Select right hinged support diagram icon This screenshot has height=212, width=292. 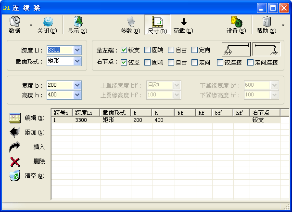pos(267,49)
